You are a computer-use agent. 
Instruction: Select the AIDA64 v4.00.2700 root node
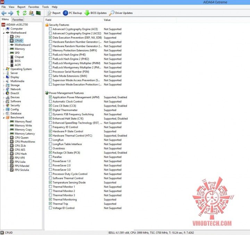click(17, 25)
